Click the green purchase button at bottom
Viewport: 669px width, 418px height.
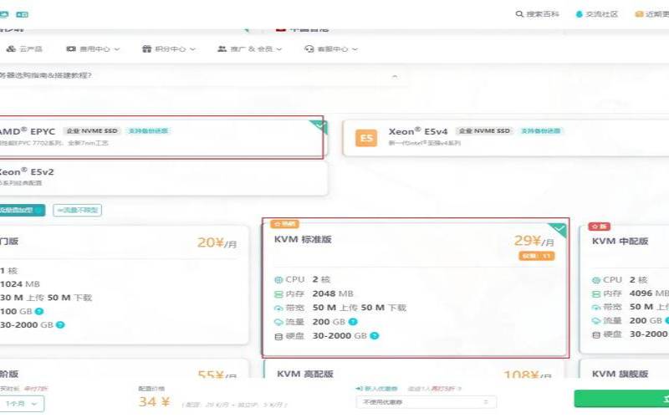click(x=621, y=399)
